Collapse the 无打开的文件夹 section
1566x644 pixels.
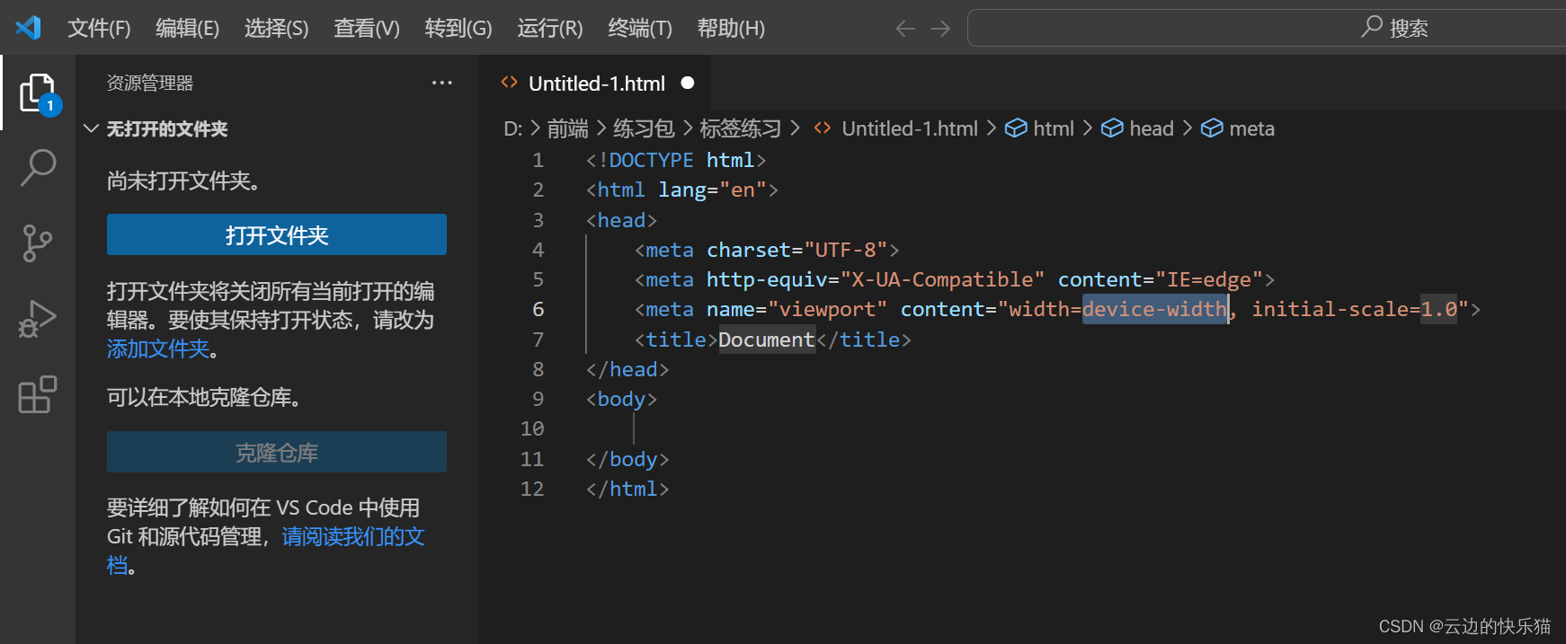point(91,128)
